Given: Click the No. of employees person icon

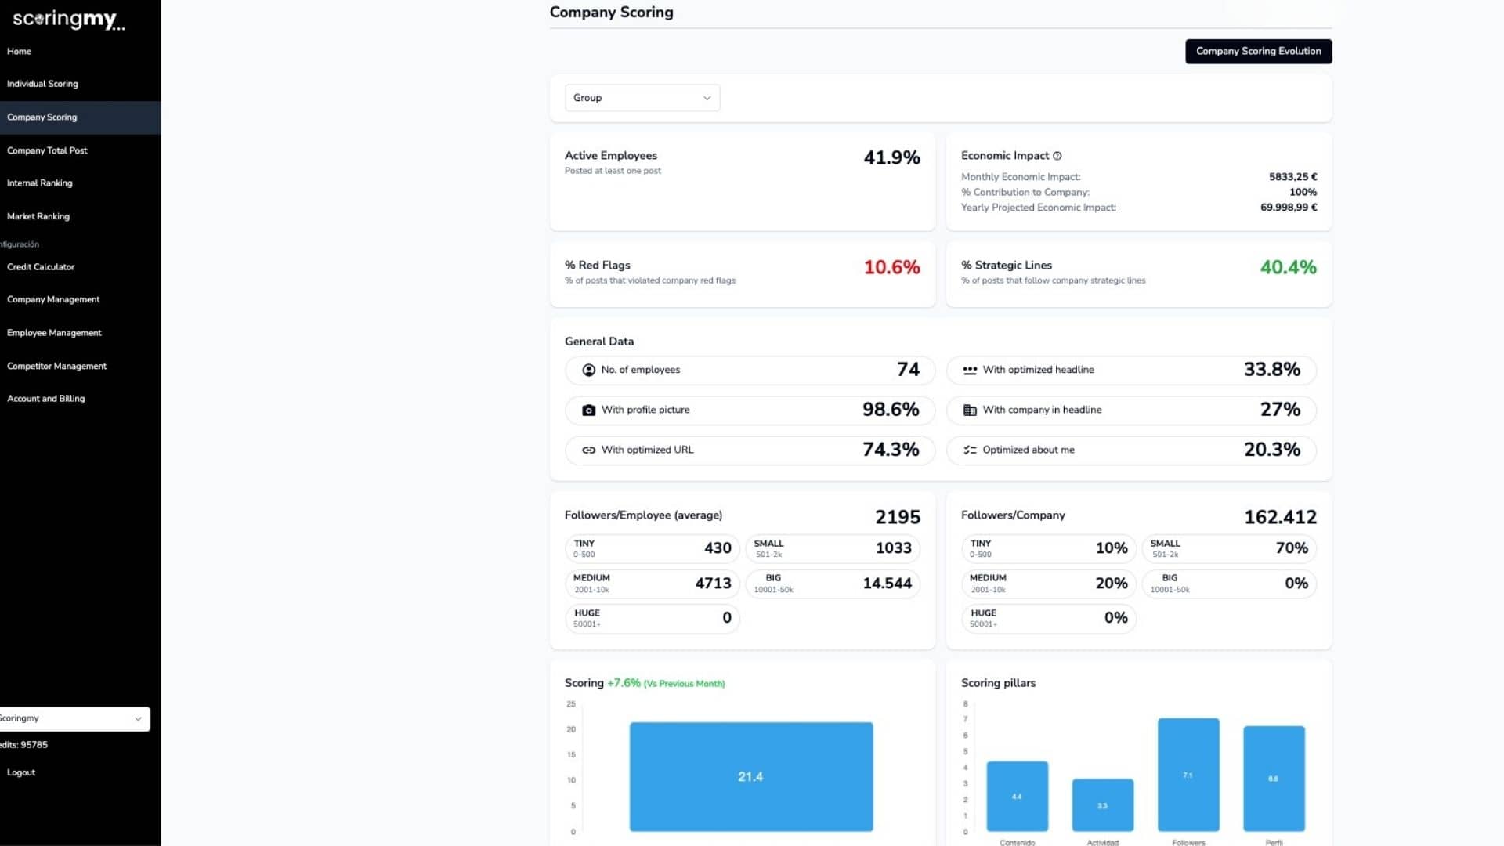Looking at the screenshot, I should (588, 370).
